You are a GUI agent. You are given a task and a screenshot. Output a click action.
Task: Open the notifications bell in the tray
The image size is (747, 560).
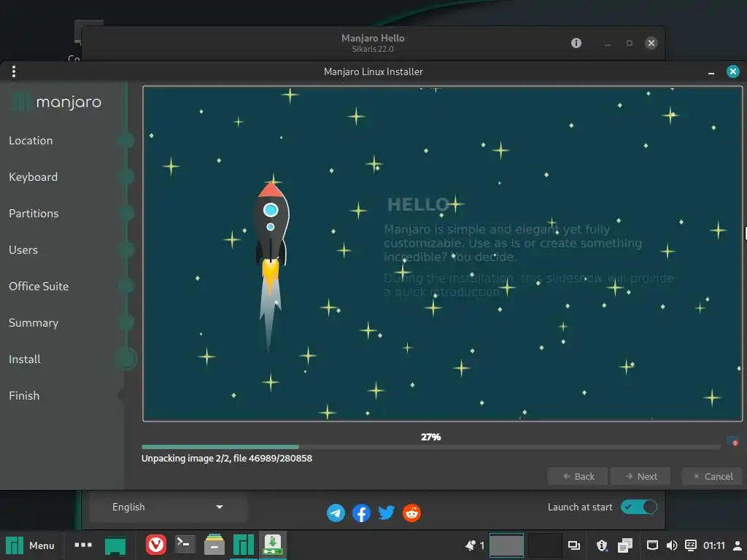471,545
